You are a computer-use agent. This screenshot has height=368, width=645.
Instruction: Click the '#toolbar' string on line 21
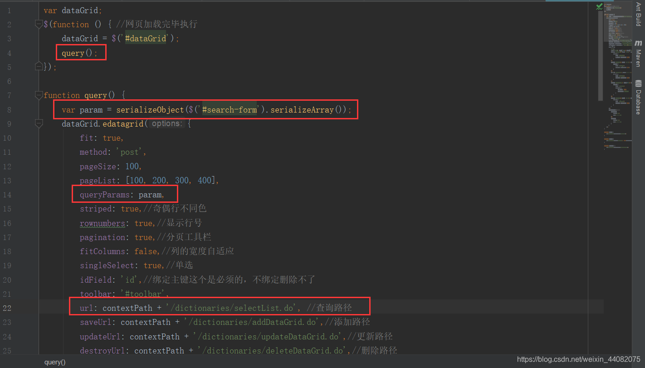tap(143, 294)
